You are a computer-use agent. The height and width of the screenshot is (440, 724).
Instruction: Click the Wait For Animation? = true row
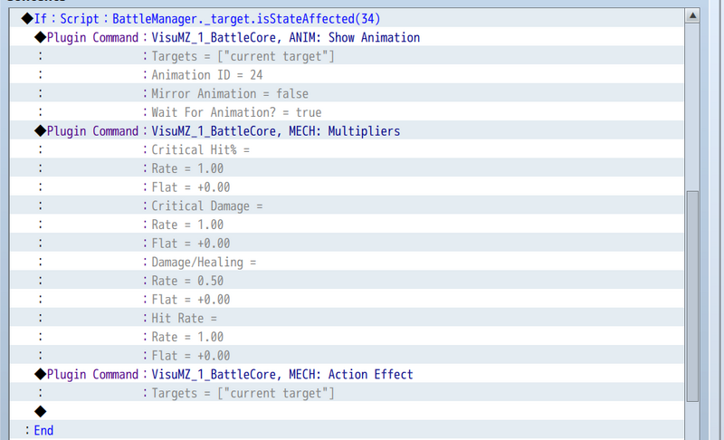coord(347,112)
